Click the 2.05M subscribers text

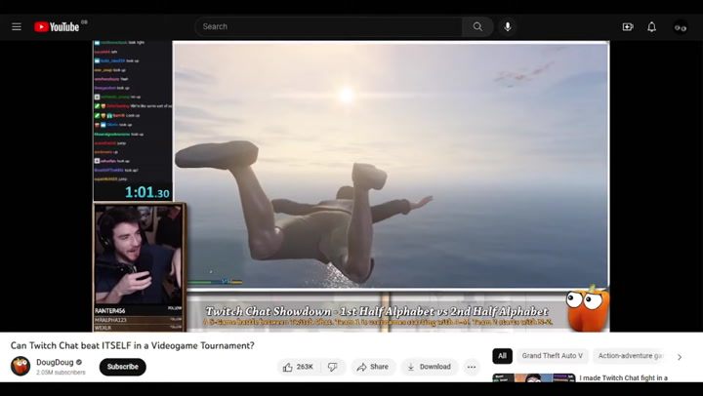coord(61,373)
